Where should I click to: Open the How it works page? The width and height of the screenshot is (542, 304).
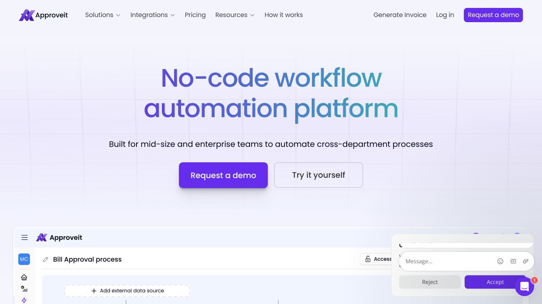tap(284, 15)
